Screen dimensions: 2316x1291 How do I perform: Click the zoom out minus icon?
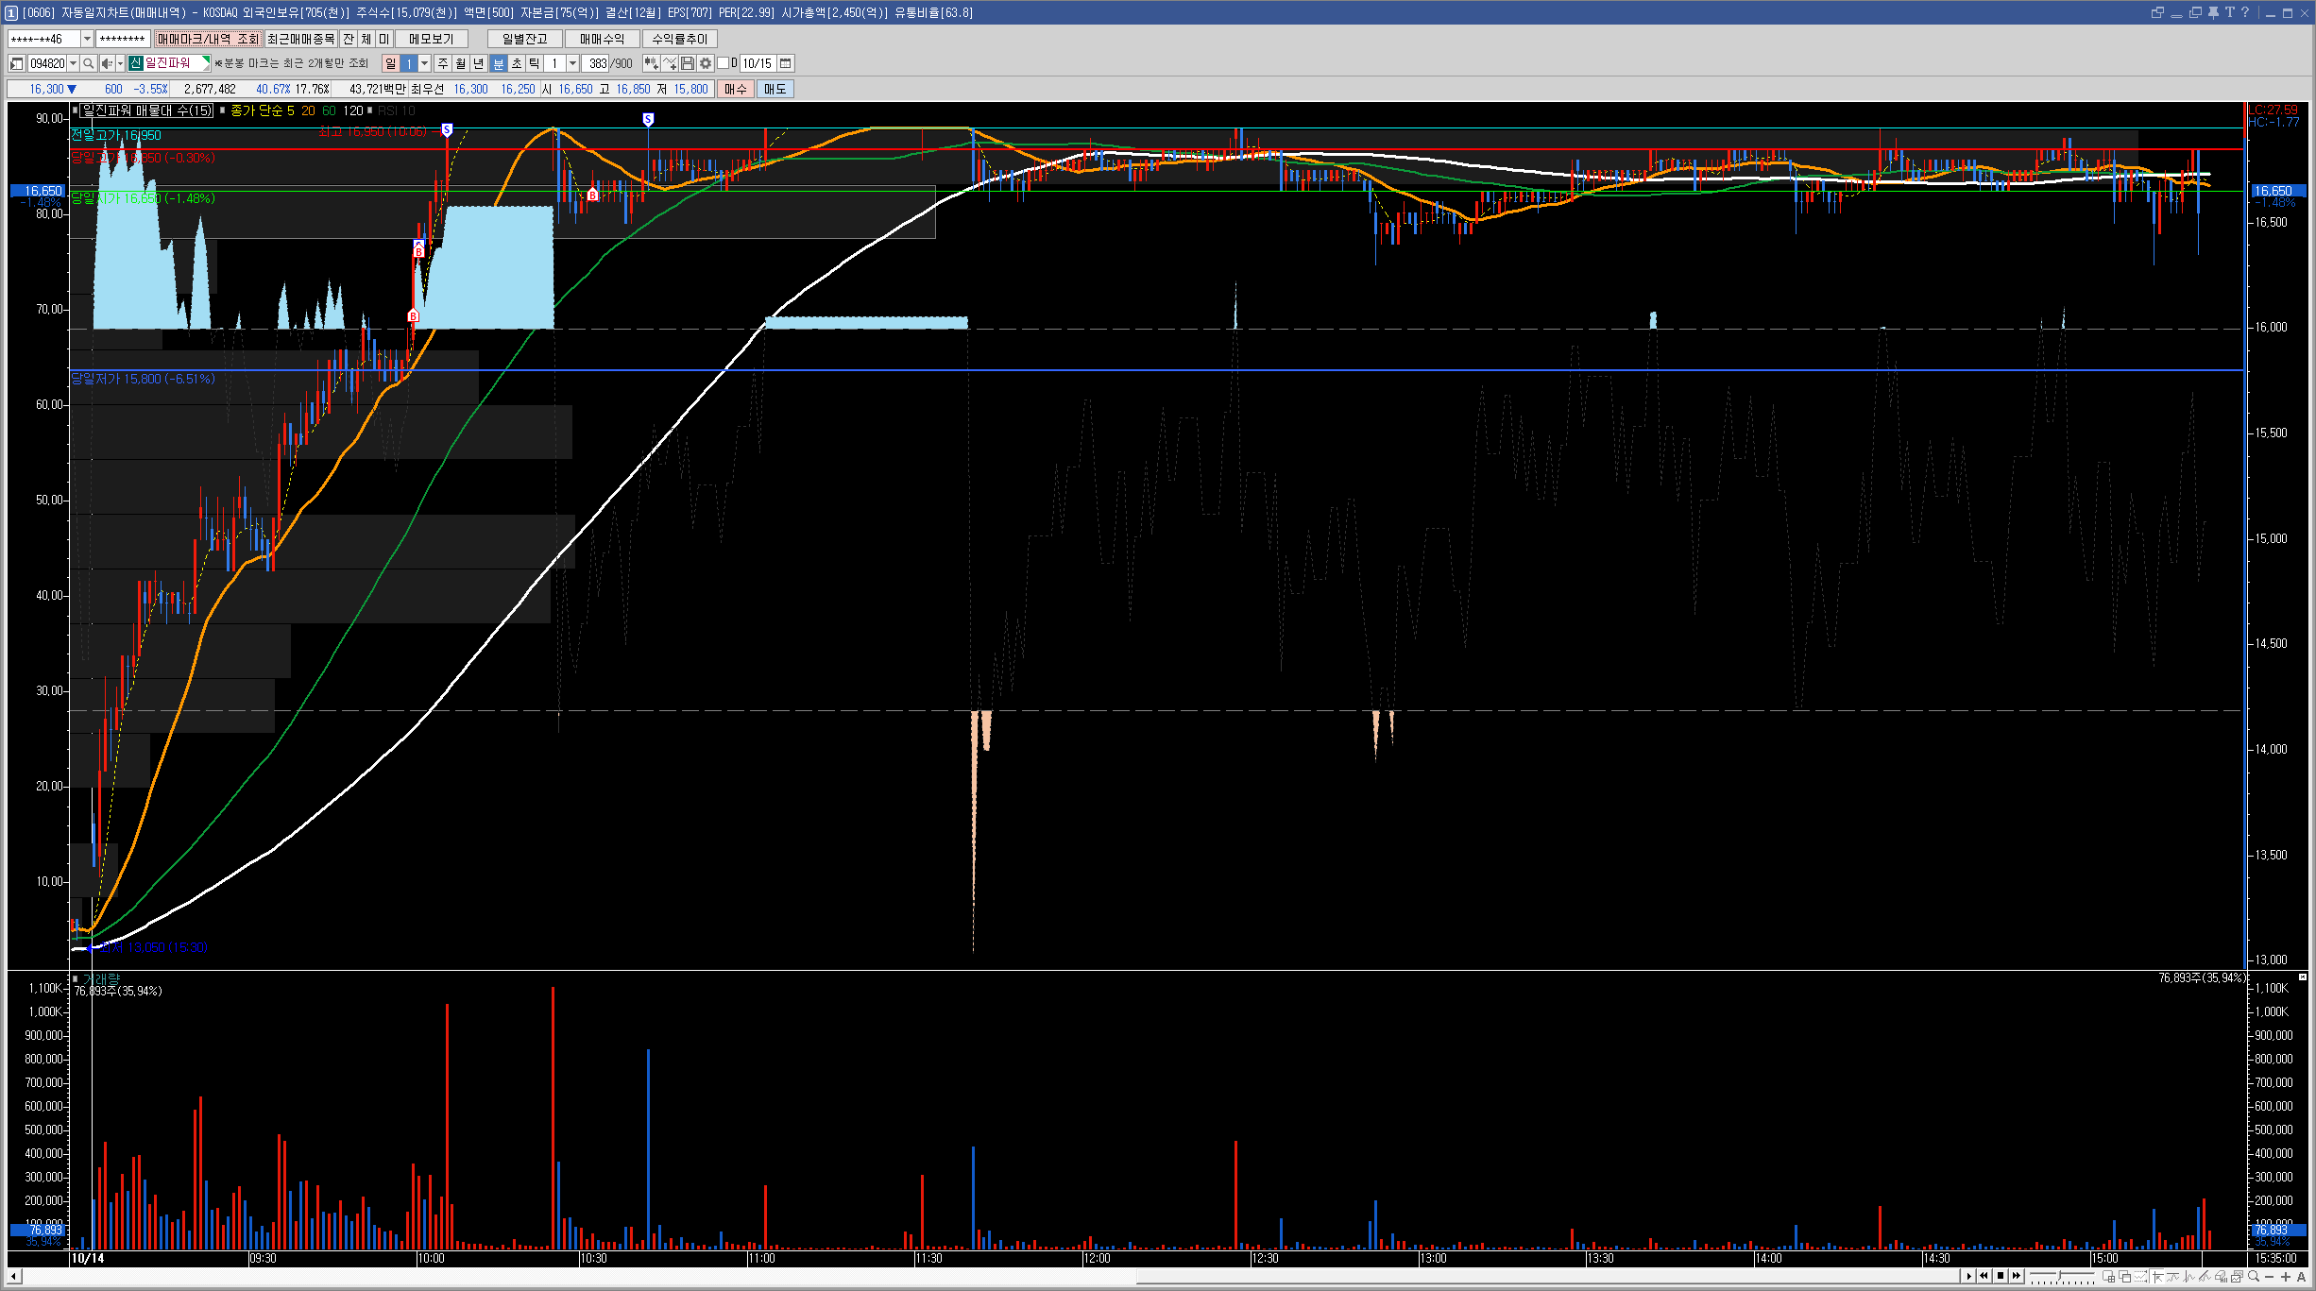(x=2270, y=1277)
